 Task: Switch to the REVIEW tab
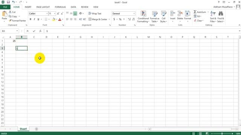click(85, 7)
